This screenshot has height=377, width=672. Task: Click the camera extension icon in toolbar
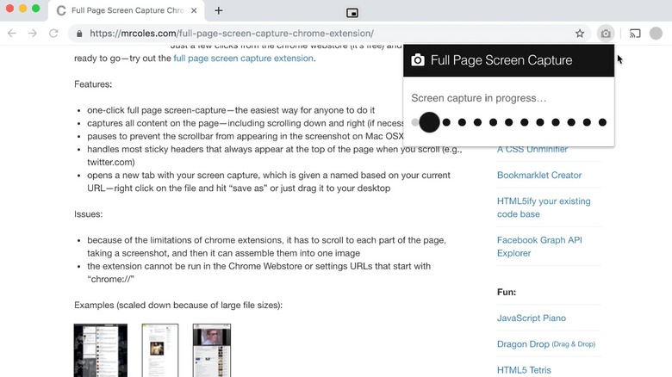click(606, 34)
